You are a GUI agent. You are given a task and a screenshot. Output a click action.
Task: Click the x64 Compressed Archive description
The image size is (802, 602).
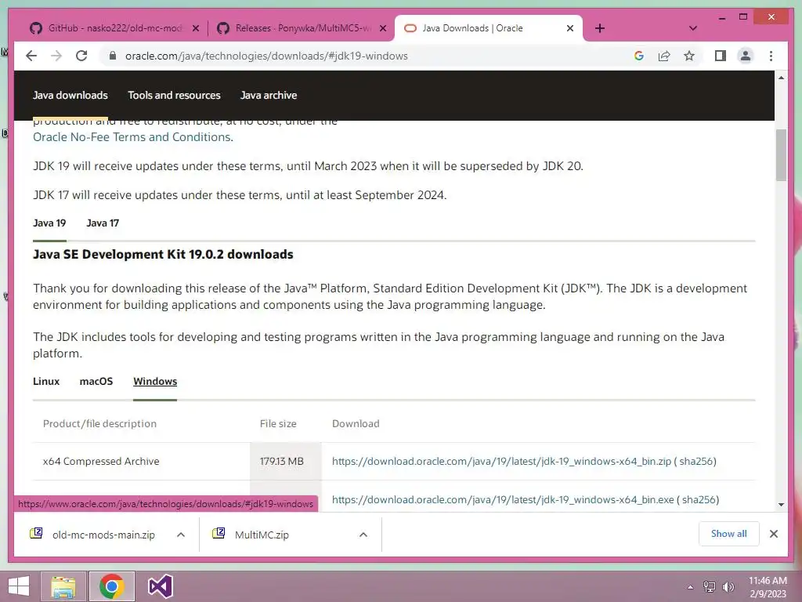click(x=101, y=461)
